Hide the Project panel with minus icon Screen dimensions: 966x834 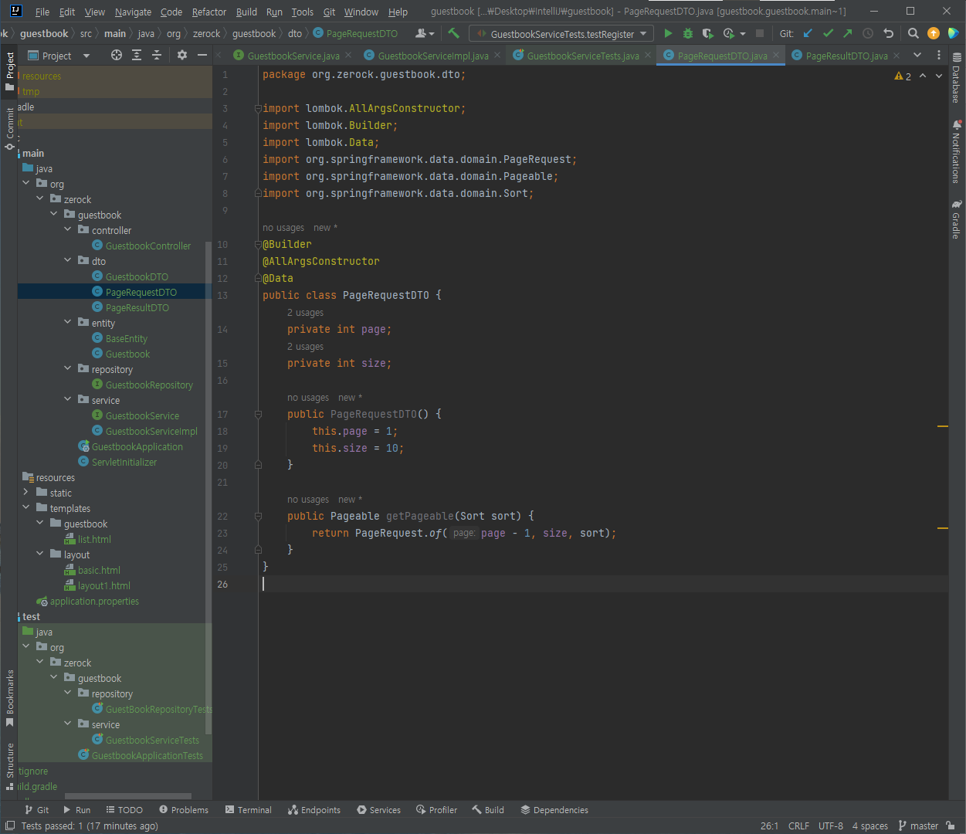click(x=202, y=55)
